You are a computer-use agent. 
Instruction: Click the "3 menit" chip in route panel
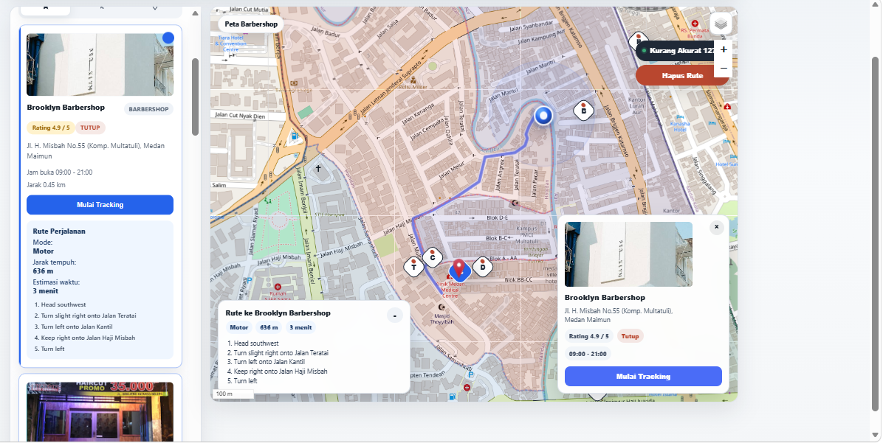tap(300, 327)
